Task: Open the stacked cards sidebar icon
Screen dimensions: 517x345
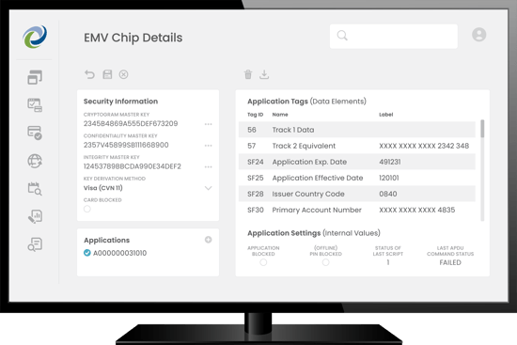Action: tap(35, 77)
